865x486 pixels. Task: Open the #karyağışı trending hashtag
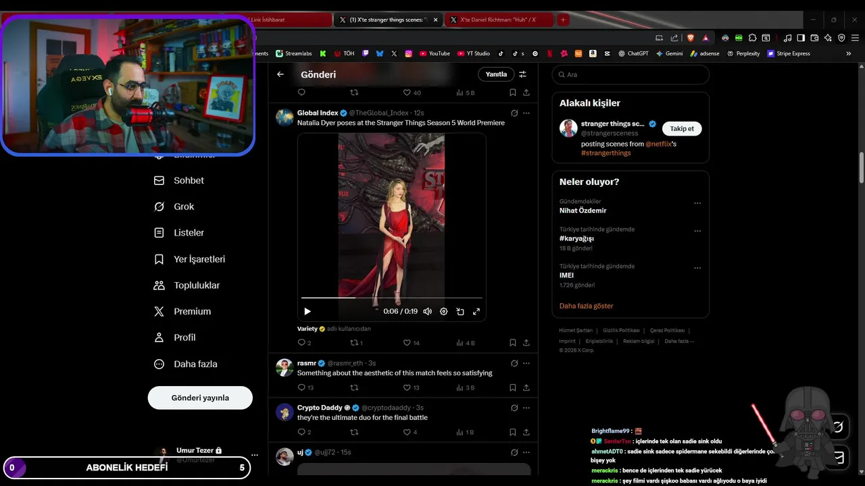point(576,238)
